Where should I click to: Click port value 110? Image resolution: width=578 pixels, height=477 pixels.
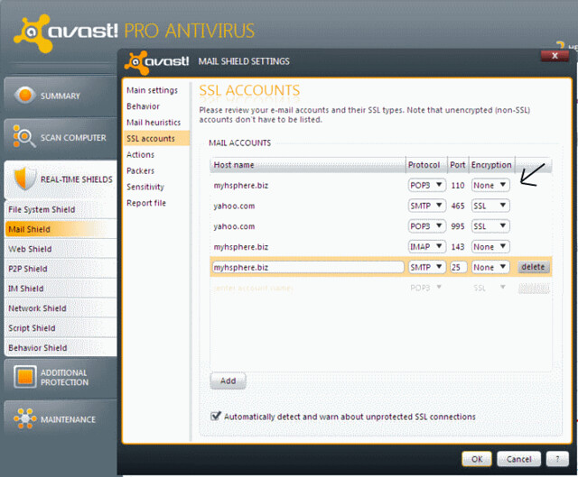pyautogui.click(x=458, y=186)
